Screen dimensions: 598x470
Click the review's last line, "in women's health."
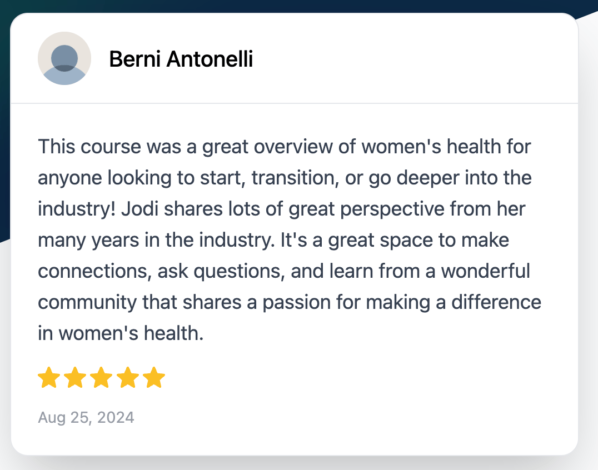[121, 333]
